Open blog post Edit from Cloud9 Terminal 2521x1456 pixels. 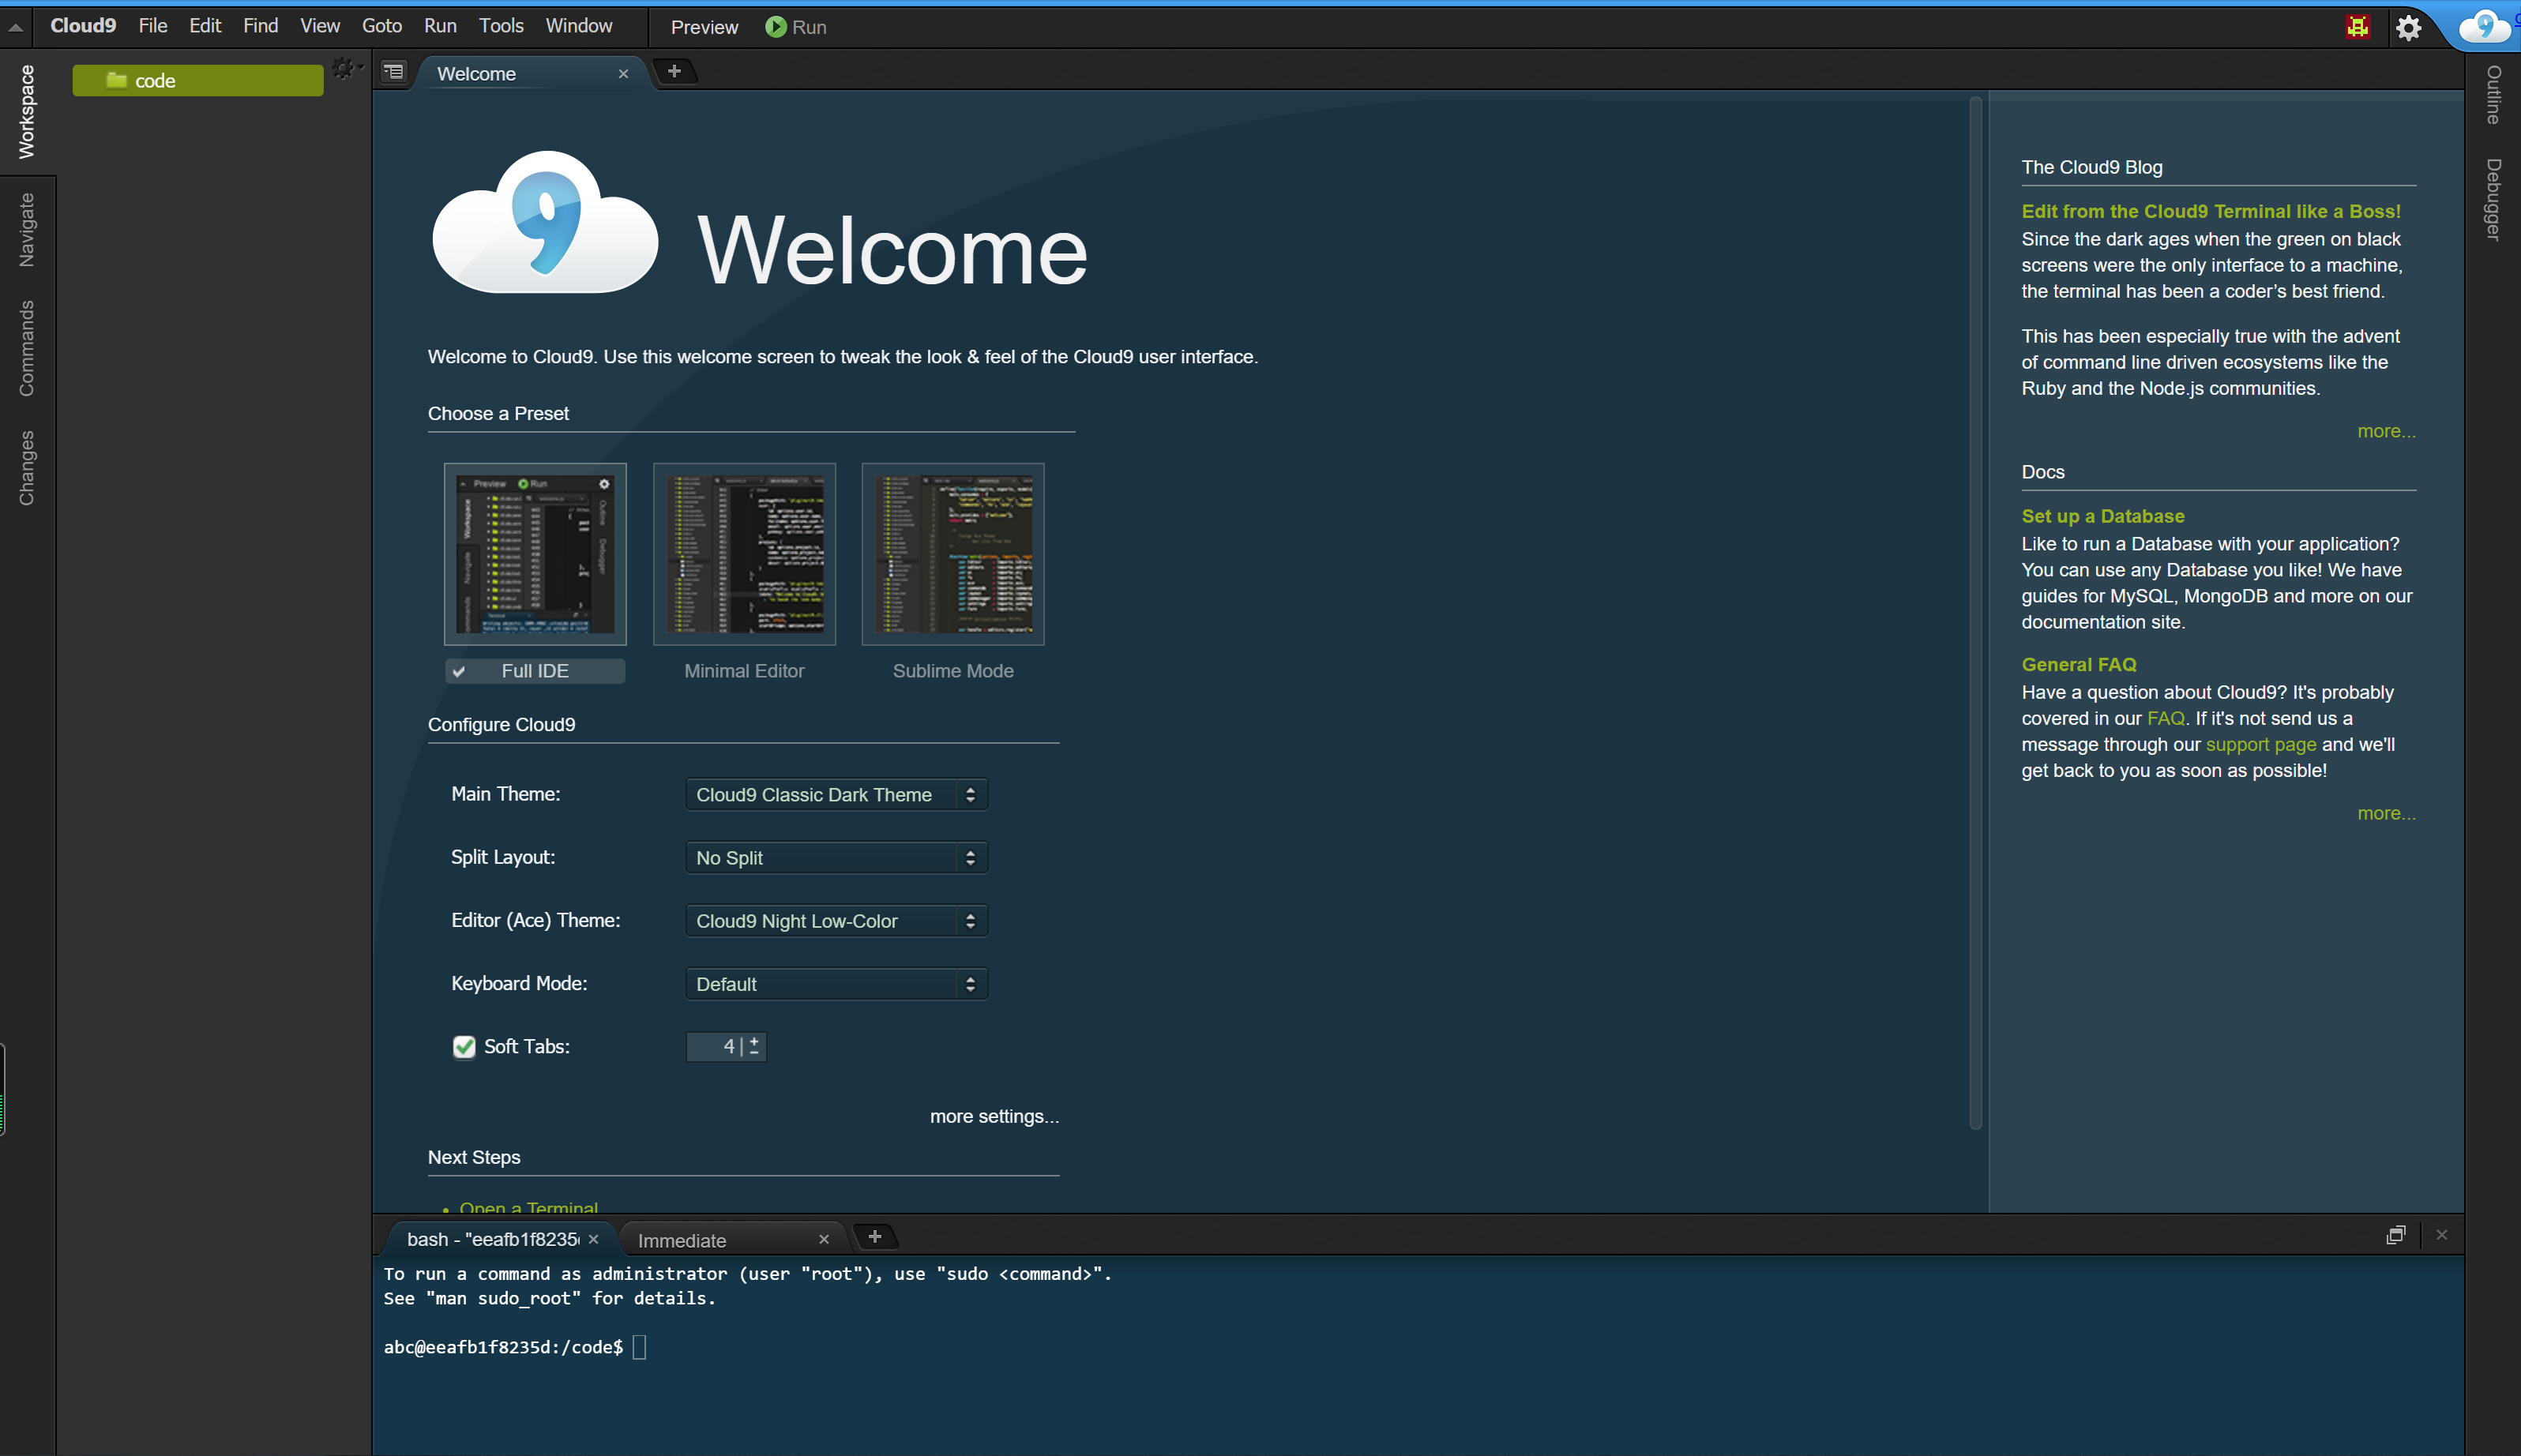pos(2211,211)
